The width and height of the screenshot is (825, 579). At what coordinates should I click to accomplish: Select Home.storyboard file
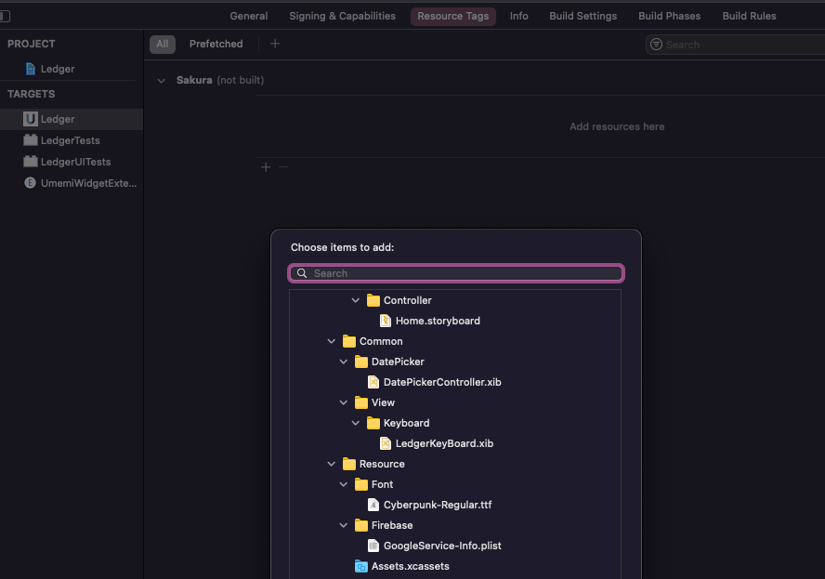[438, 321]
